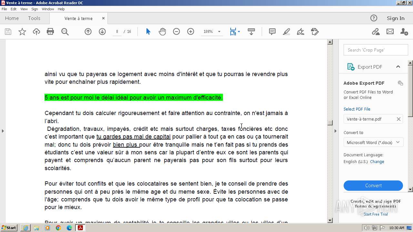
Task: Activate the Selection arrow tool
Action: [148, 32]
